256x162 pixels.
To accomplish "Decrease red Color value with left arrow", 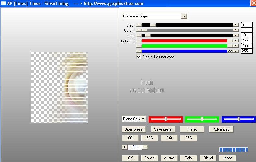I will [x=139, y=41].
